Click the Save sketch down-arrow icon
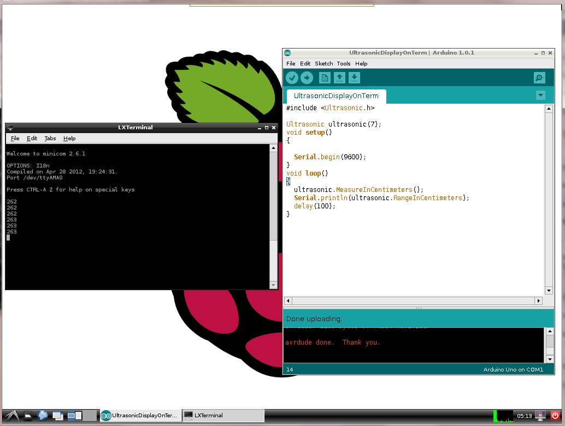The width and height of the screenshot is (565, 426). pos(354,77)
